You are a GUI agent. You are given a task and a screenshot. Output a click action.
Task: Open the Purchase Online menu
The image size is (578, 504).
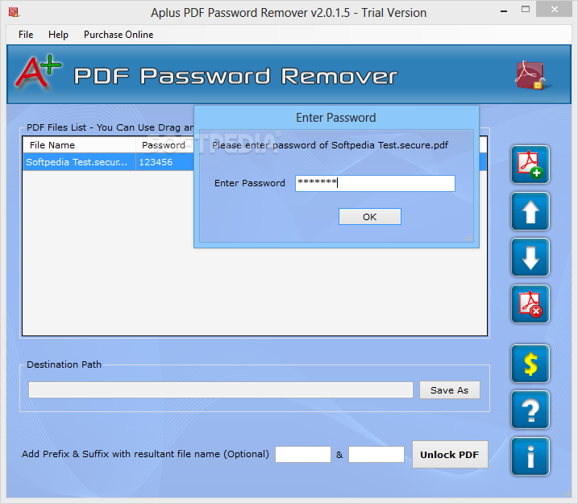(x=119, y=35)
